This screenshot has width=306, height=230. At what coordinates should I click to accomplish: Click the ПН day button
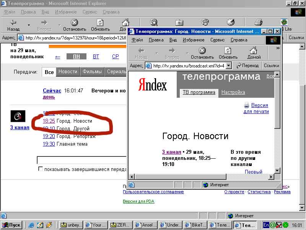(76, 56)
